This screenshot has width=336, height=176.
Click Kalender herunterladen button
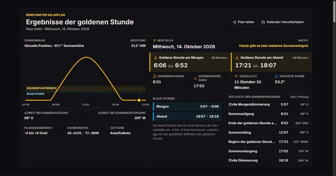(x=283, y=22)
